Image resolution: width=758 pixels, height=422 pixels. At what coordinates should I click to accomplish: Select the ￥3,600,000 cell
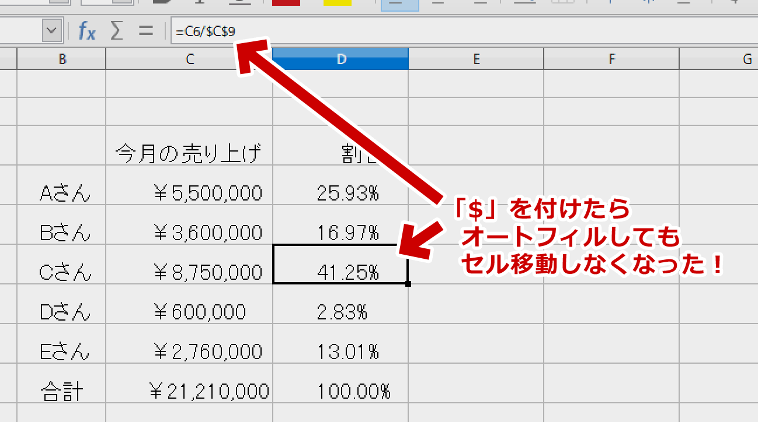point(189,225)
